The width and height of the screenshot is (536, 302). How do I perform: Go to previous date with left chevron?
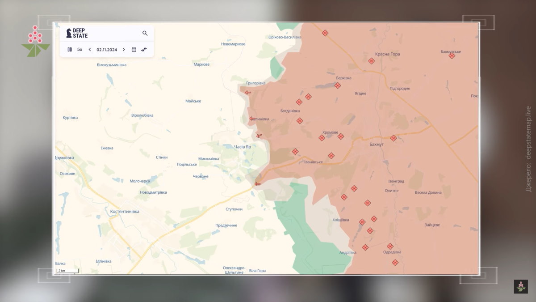pos(90,50)
